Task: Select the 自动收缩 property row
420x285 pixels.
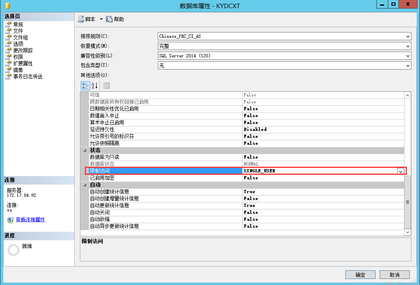Action: click(x=246, y=219)
